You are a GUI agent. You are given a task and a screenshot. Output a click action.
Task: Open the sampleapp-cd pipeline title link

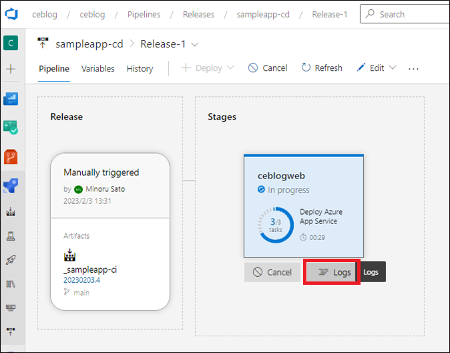(x=89, y=44)
